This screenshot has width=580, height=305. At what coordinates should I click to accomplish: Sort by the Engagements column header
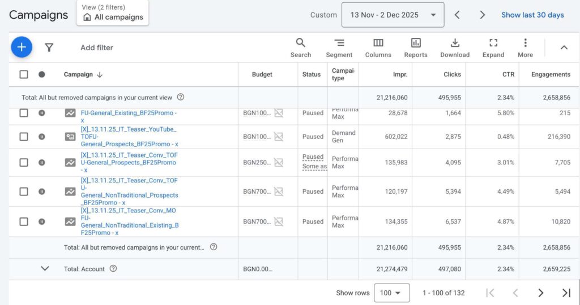coord(551,75)
